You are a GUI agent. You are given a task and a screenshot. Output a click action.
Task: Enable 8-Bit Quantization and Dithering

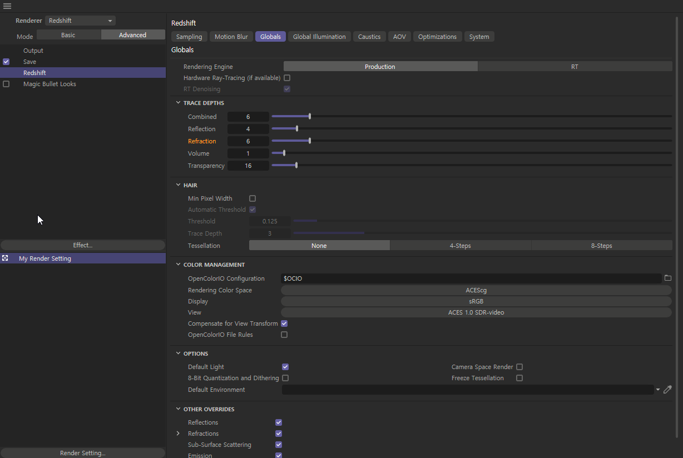click(285, 378)
